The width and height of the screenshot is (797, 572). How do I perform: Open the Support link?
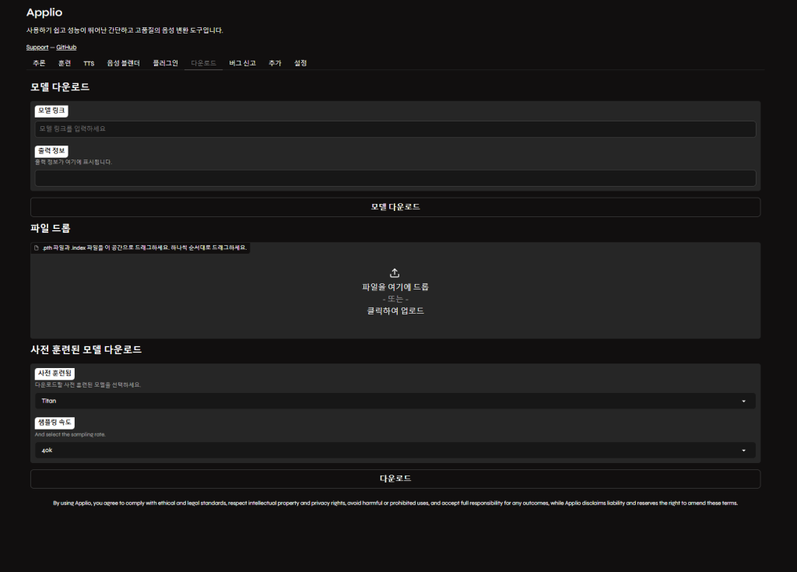[37, 47]
